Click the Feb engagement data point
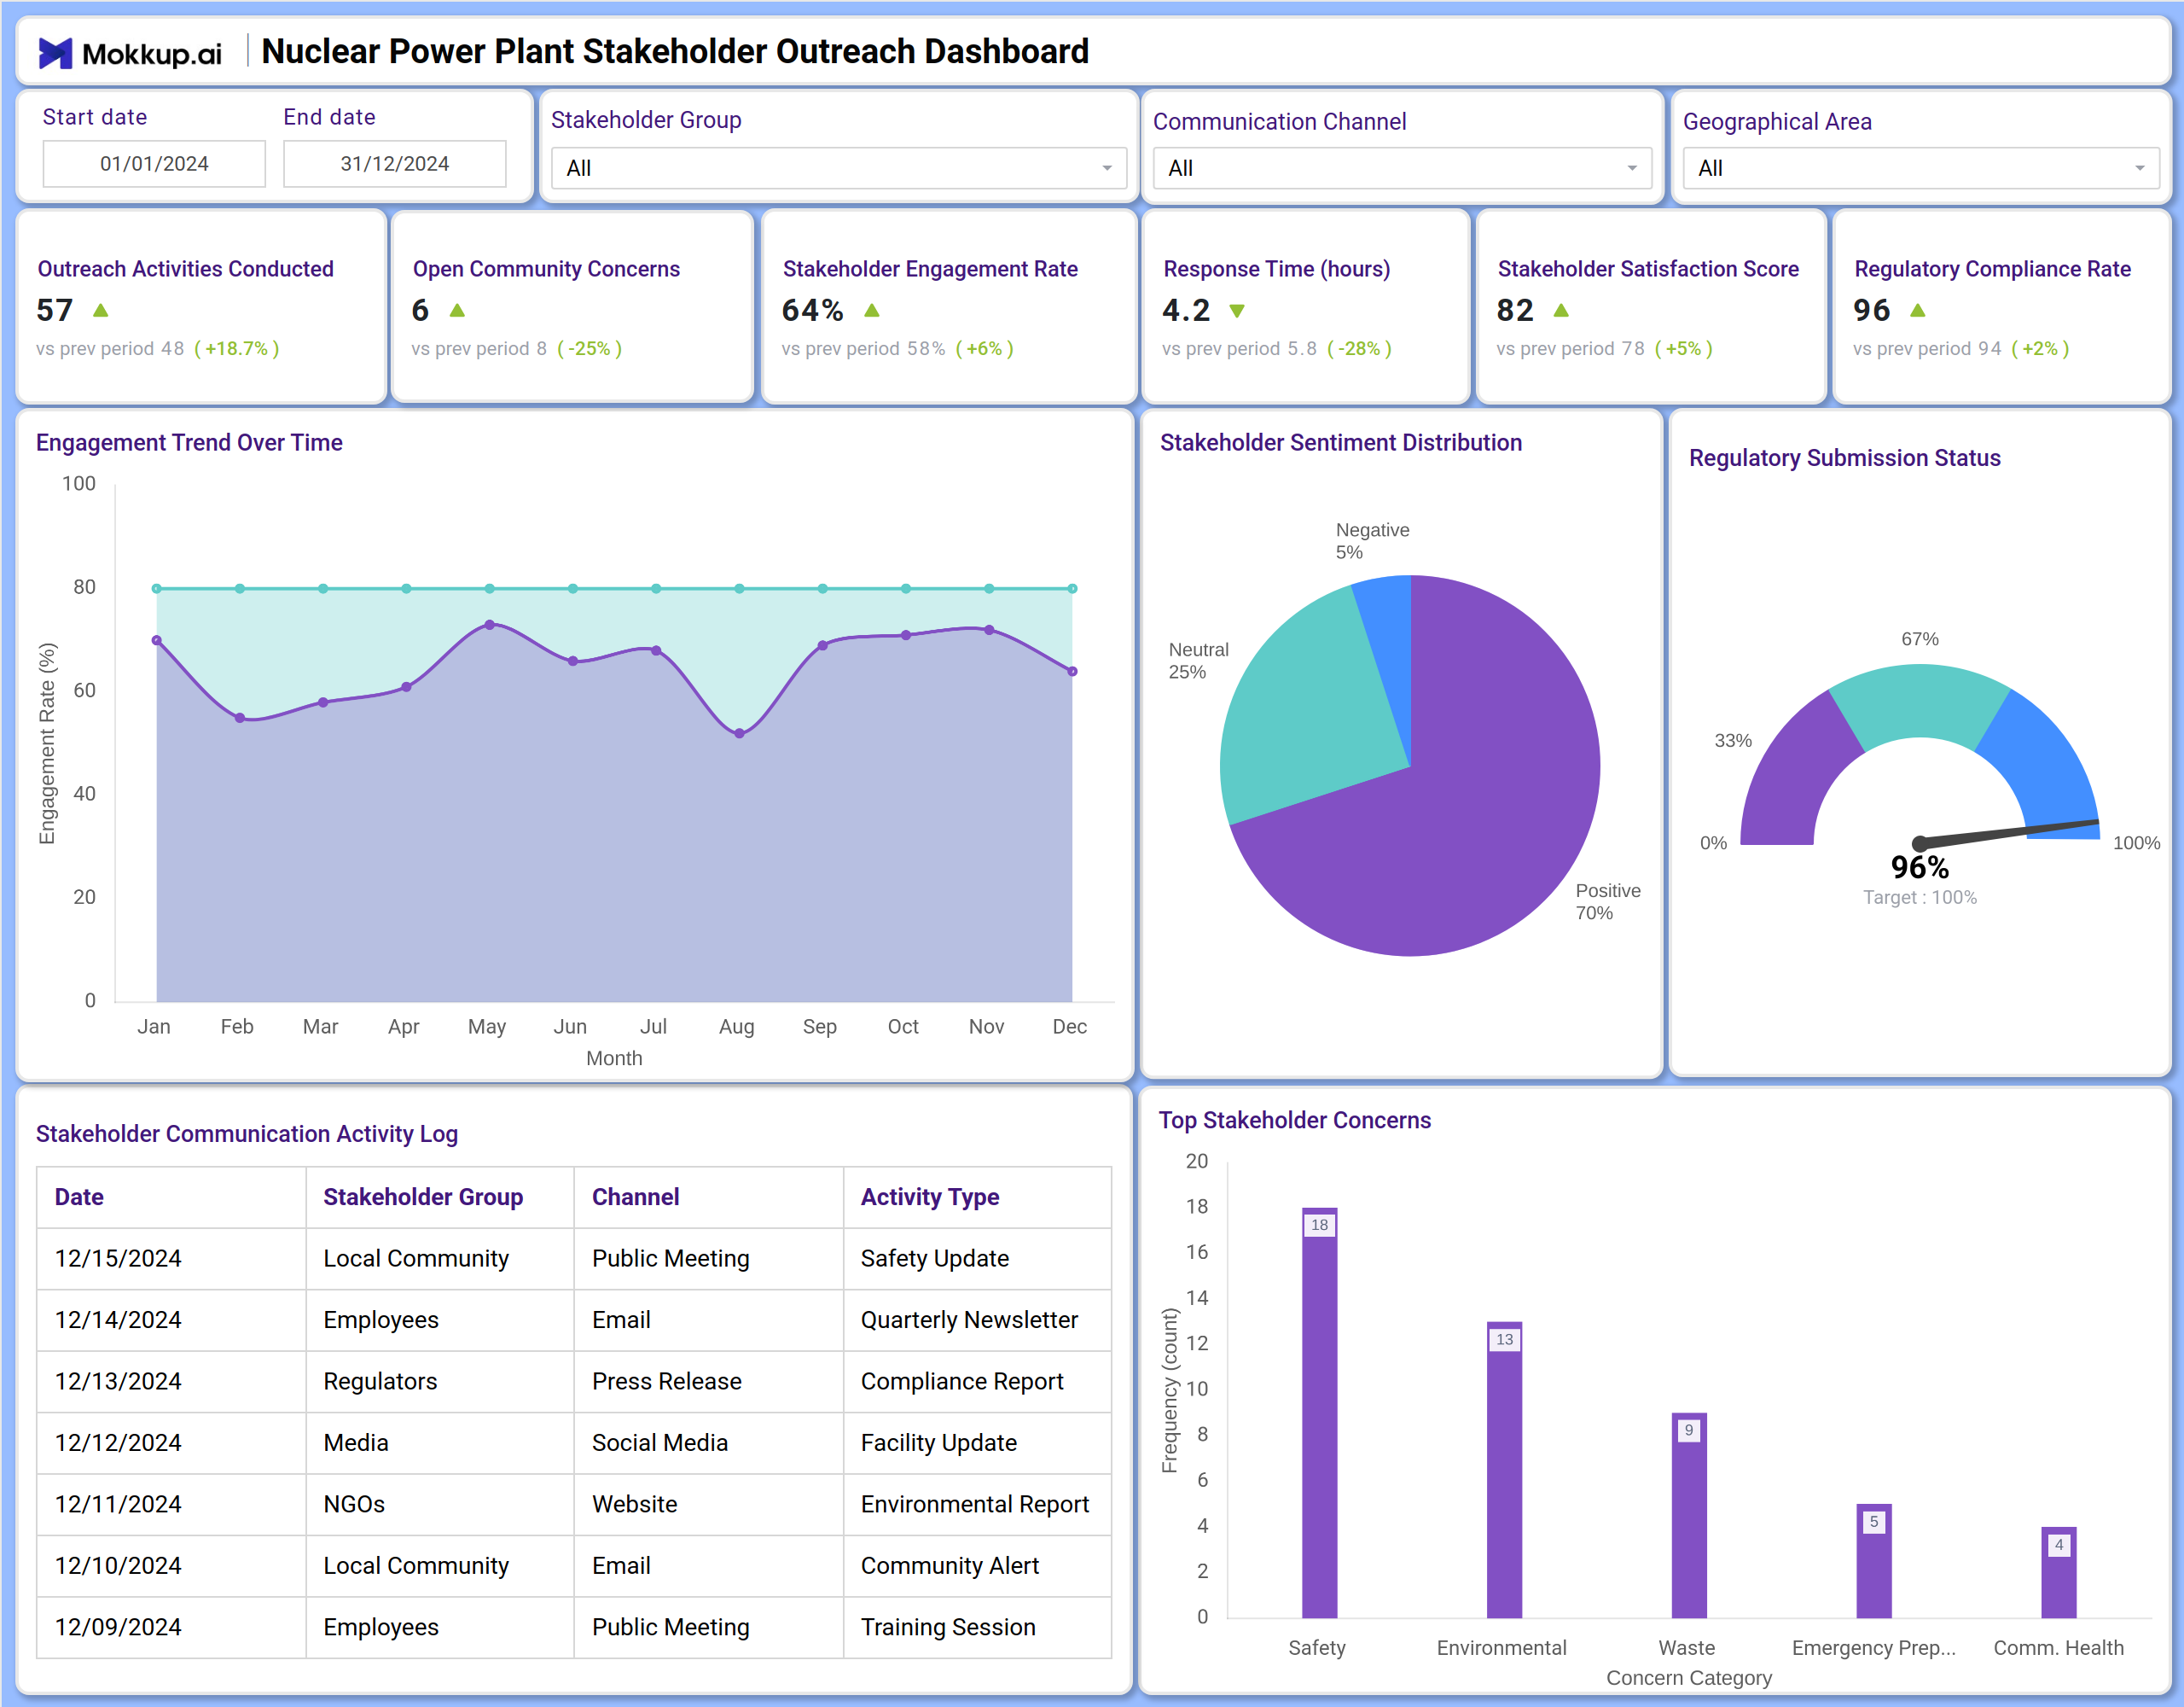This screenshot has height=1707, width=2184. 240,718
